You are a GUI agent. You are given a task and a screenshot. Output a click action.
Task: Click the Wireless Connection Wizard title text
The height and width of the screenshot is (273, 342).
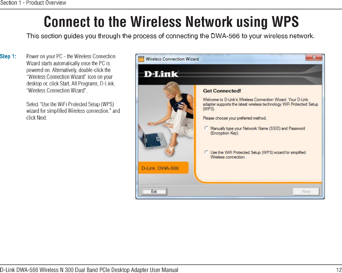coord(172,59)
